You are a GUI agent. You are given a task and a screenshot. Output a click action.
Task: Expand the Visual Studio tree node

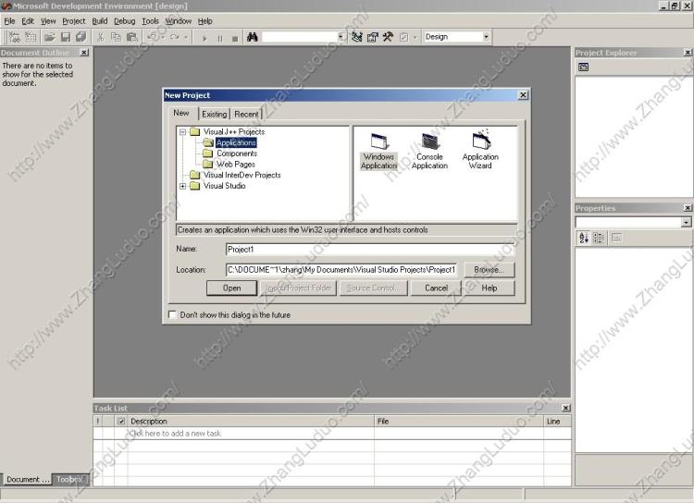182,186
